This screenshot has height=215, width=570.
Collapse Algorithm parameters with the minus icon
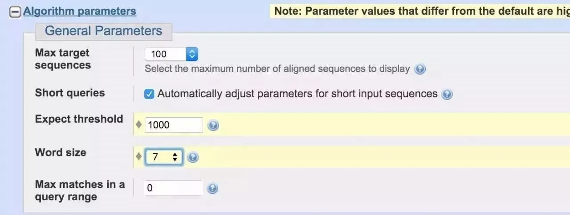pyautogui.click(x=15, y=12)
